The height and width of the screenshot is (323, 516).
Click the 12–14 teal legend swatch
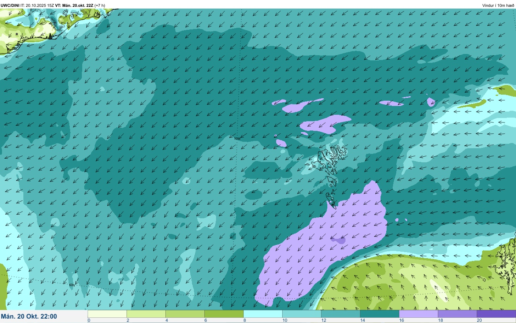(x=341, y=314)
